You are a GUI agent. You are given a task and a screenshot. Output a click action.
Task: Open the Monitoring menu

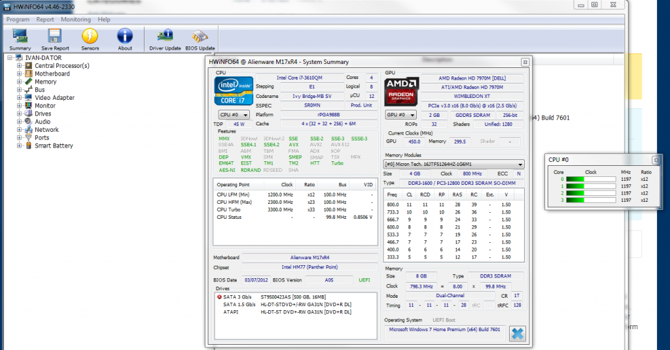tap(76, 20)
